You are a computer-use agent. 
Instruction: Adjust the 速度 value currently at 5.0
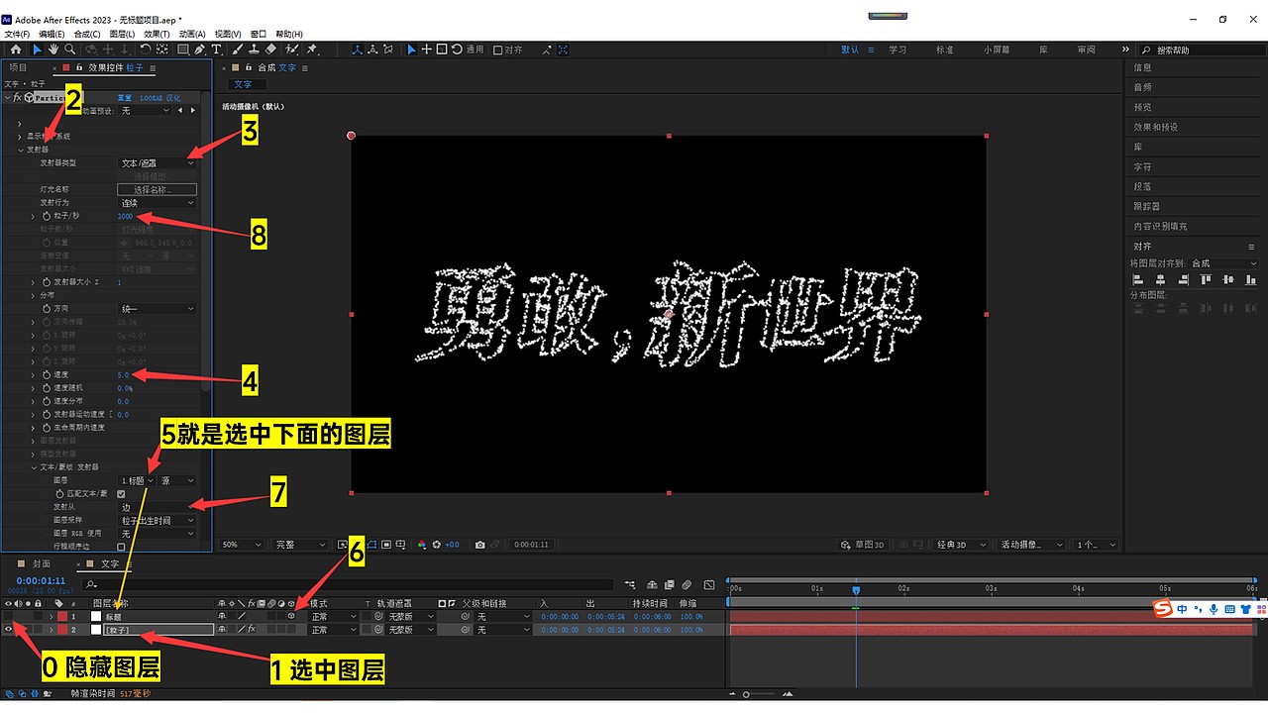point(122,374)
